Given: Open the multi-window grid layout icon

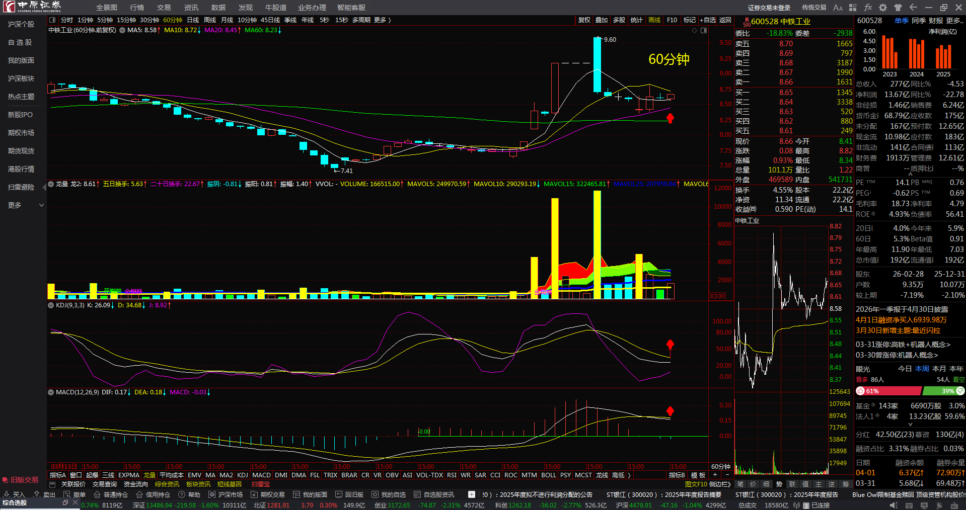Looking at the screenshot, I should pyautogui.click(x=853, y=8).
